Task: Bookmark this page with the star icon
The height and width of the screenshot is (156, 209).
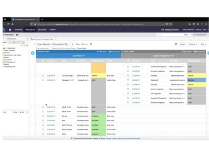Action: click(171, 24)
